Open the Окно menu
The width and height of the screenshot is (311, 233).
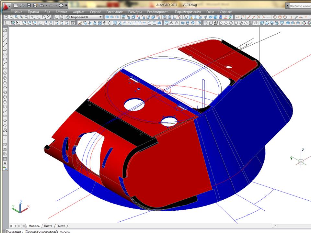[x=210, y=12]
